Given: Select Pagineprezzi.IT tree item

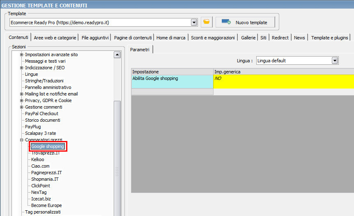Looking at the screenshot, I should [46, 173].
